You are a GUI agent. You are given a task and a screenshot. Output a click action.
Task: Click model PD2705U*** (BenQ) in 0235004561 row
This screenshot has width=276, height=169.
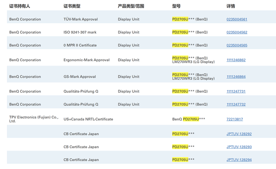[x=190, y=19]
